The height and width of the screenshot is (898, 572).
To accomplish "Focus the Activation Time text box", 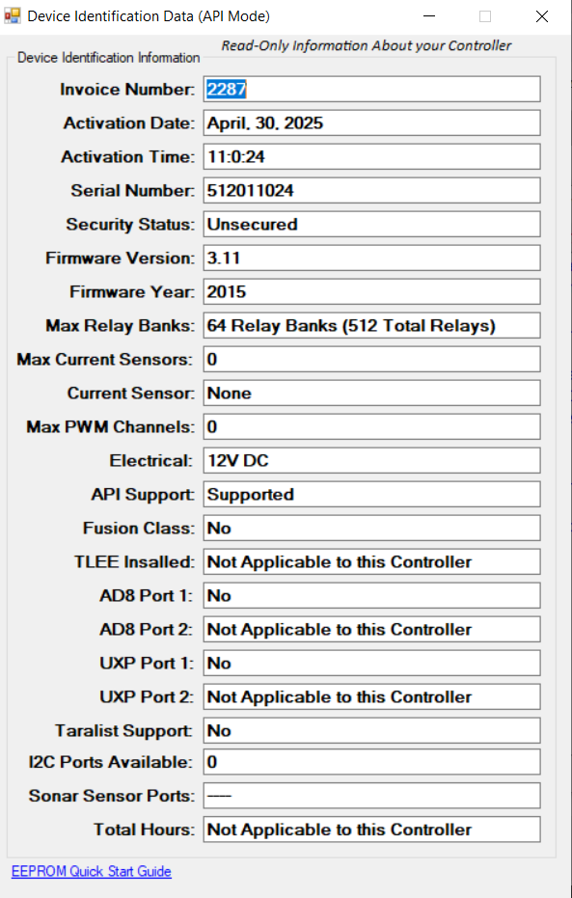I will (x=371, y=157).
